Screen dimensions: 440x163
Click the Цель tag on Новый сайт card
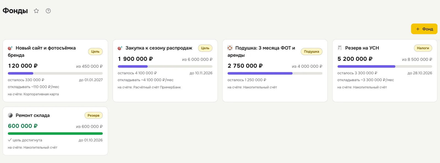95,52
